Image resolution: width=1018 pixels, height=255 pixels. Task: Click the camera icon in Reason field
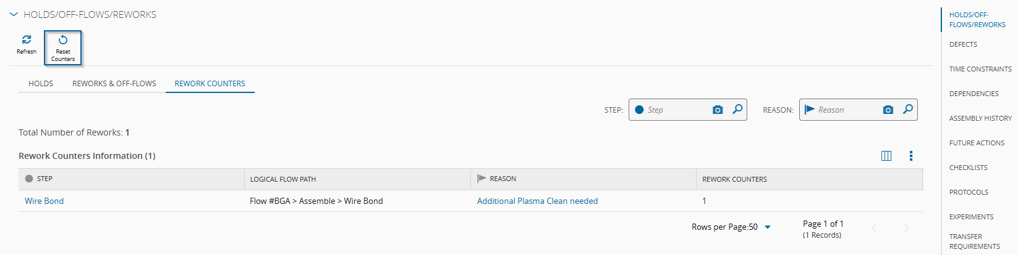point(888,110)
